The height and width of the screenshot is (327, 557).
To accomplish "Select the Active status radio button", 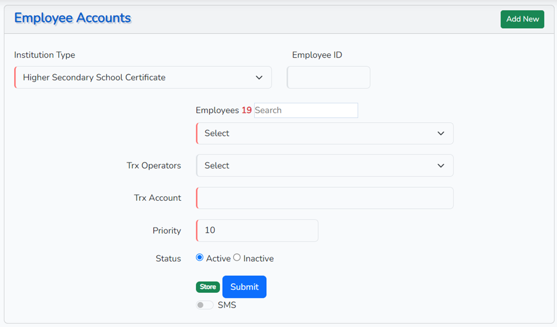I will point(199,257).
